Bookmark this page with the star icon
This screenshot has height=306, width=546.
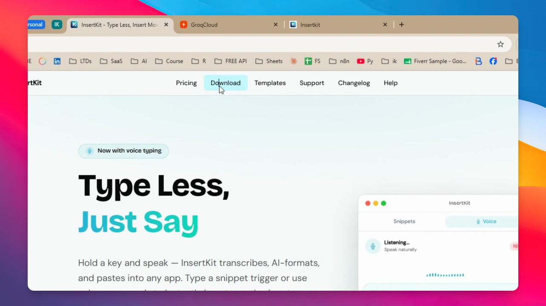(x=500, y=44)
